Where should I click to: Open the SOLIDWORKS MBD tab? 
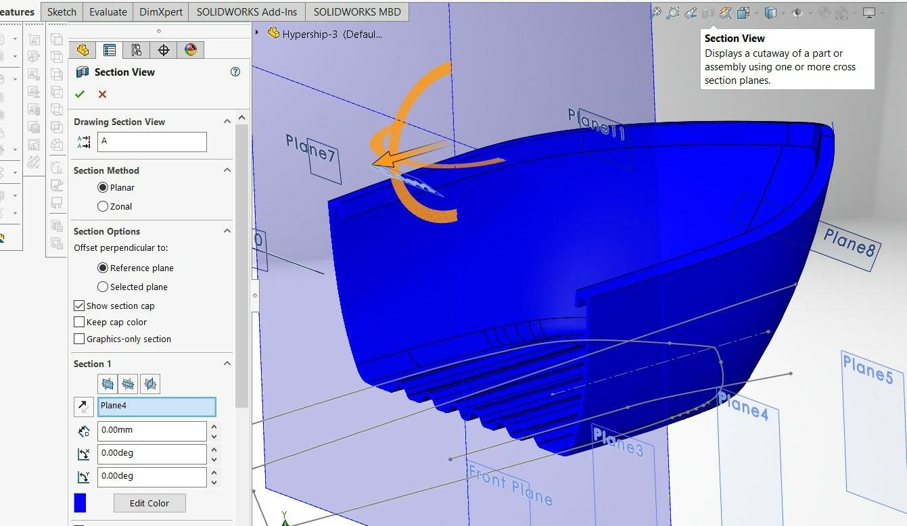357,11
